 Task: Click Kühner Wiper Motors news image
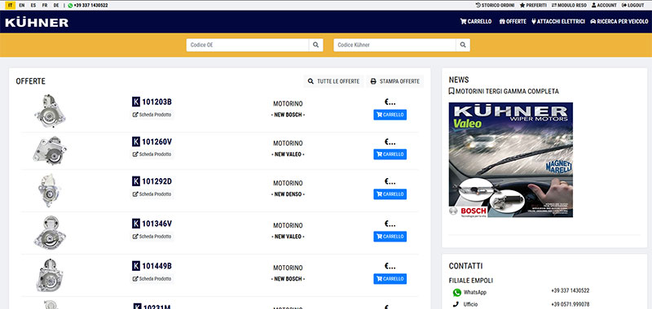(x=511, y=159)
